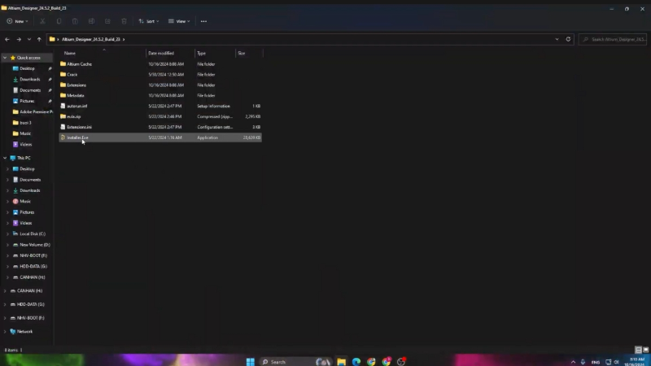Select the Extensions folder
Screen dimensions: 651x366
click(x=160, y=85)
